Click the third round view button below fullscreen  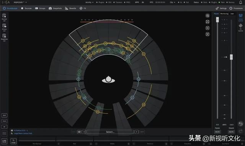pos(207,28)
